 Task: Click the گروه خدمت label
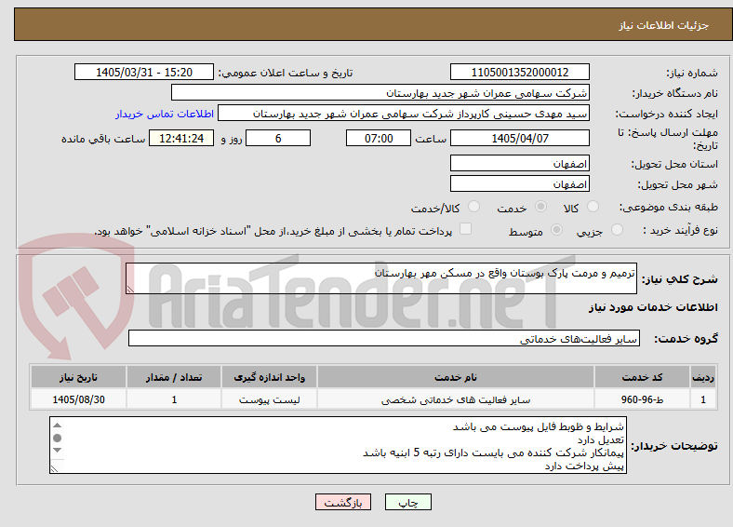pyautogui.click(x=686, y=338)
